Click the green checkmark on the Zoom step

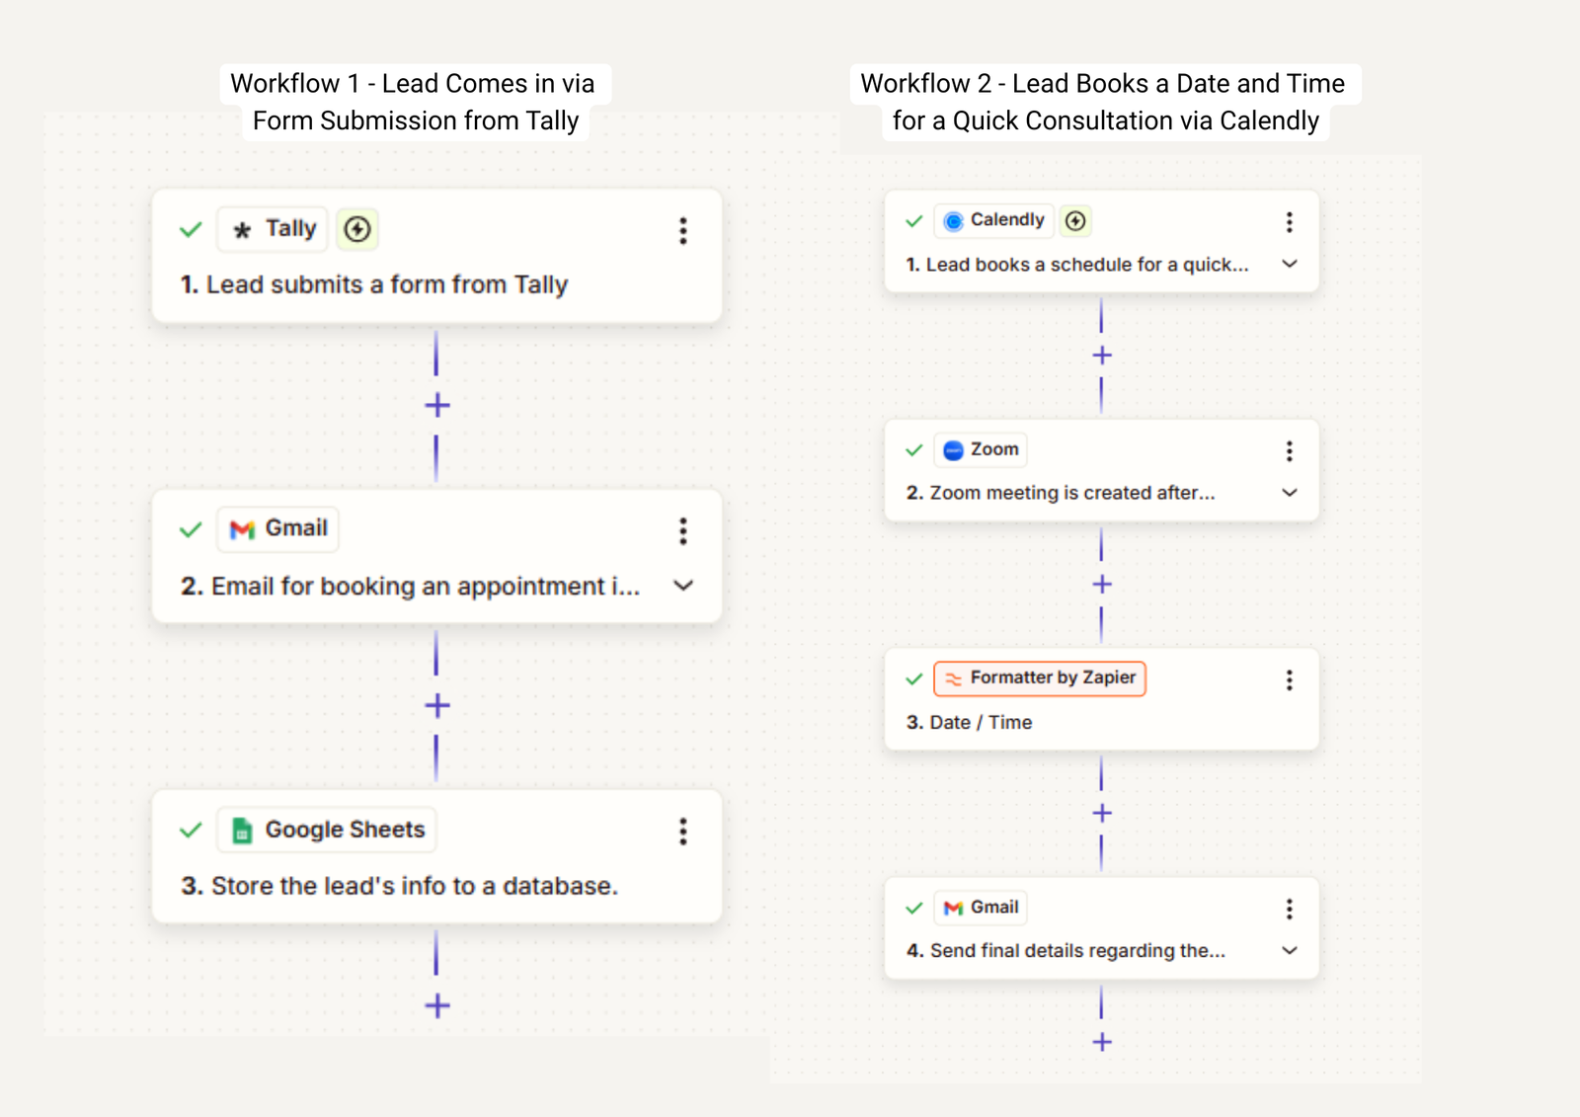[x=913, y=450]
